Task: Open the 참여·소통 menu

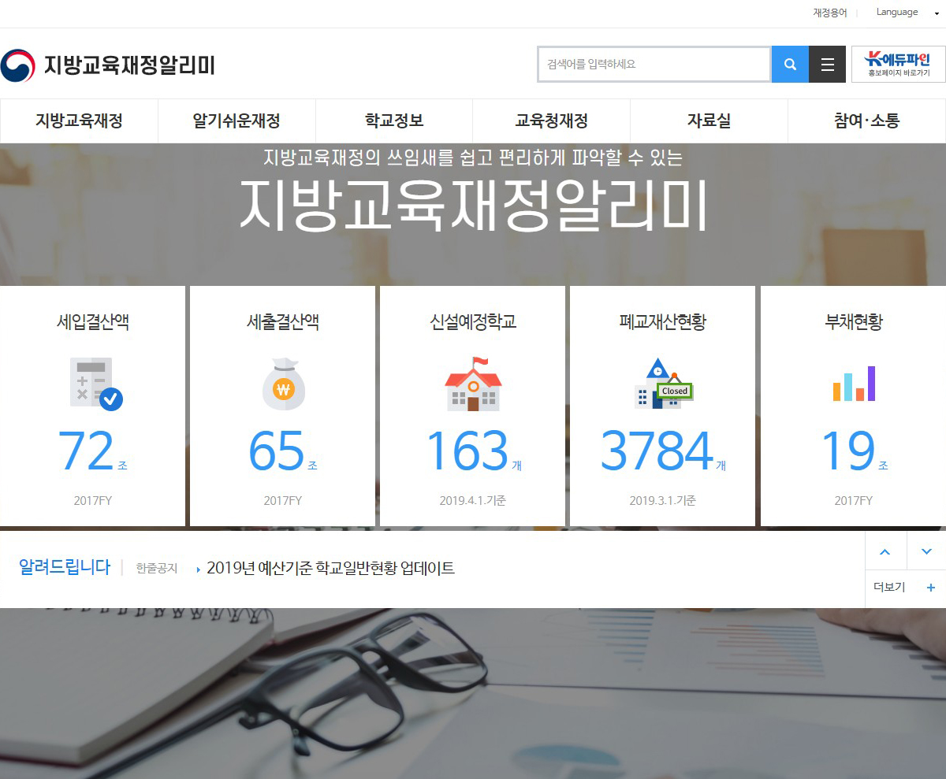Action: tap(866, 121)
